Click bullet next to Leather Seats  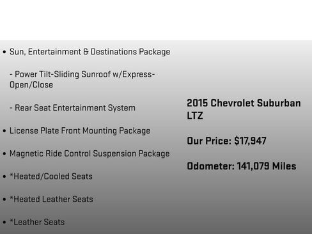pyautogui.click(x=4, y=222)
